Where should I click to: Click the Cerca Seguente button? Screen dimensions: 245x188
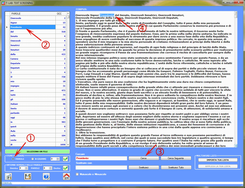pyautogui.click(x=176, y=158)
